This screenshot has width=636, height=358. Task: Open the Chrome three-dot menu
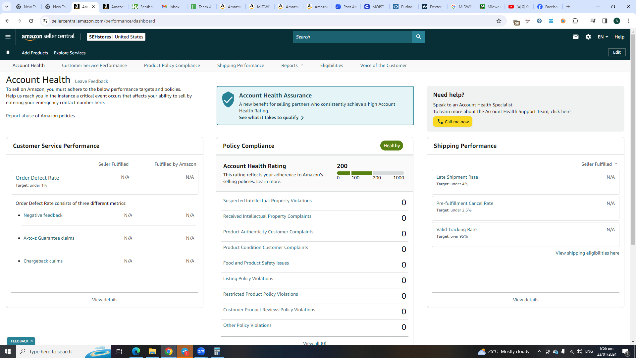[629, 21]
